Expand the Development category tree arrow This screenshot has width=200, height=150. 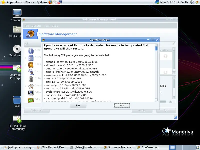point(25,86)
